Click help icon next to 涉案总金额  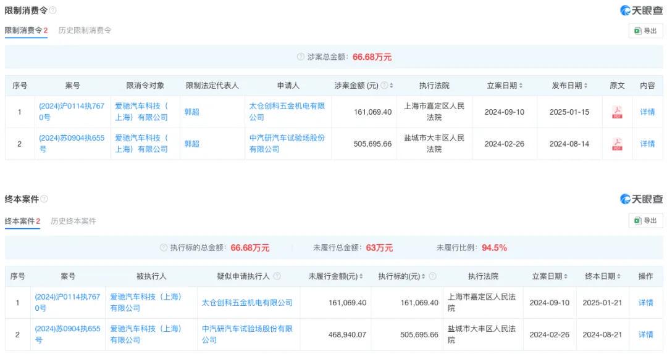click(301, 57)
